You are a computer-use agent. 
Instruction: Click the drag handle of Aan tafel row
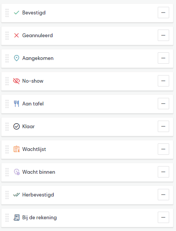tap(7, 104)
